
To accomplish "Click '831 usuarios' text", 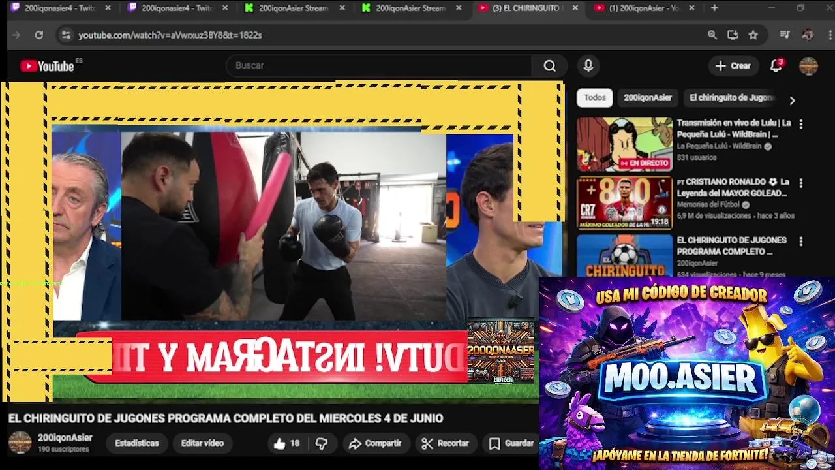I will [x=697, y=157].
